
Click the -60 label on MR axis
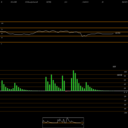click(125, 105)
